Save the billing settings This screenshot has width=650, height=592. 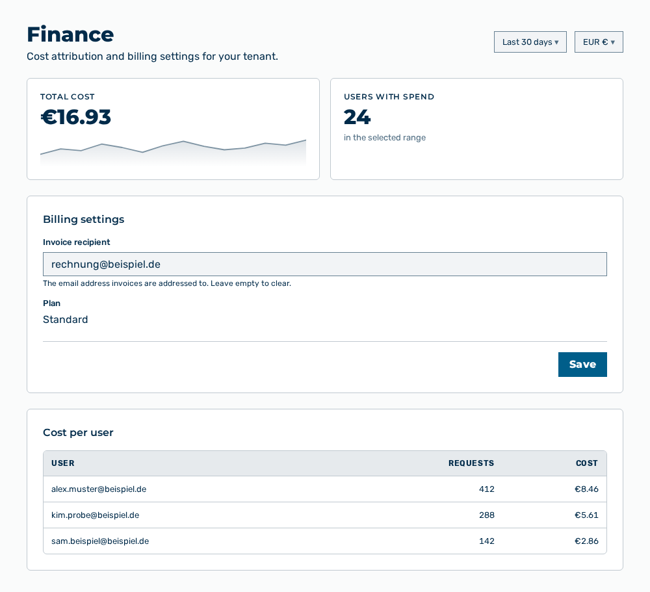582,365
